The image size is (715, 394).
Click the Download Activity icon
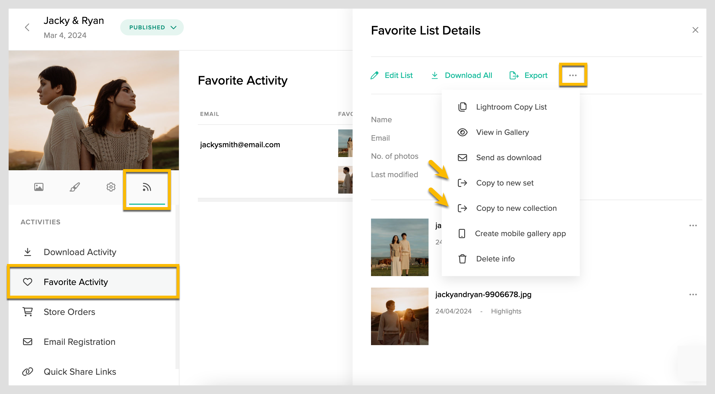pos(28,252)
